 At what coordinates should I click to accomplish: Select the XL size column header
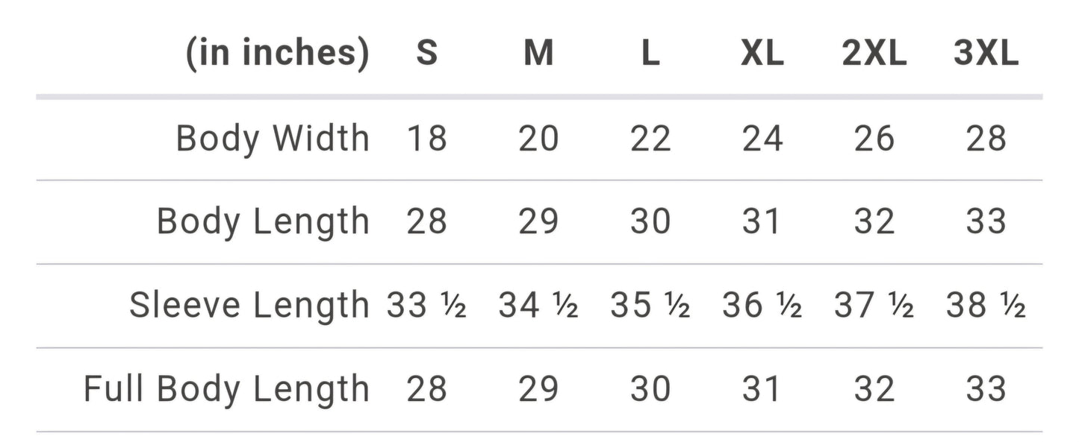(x=762, y=54)
